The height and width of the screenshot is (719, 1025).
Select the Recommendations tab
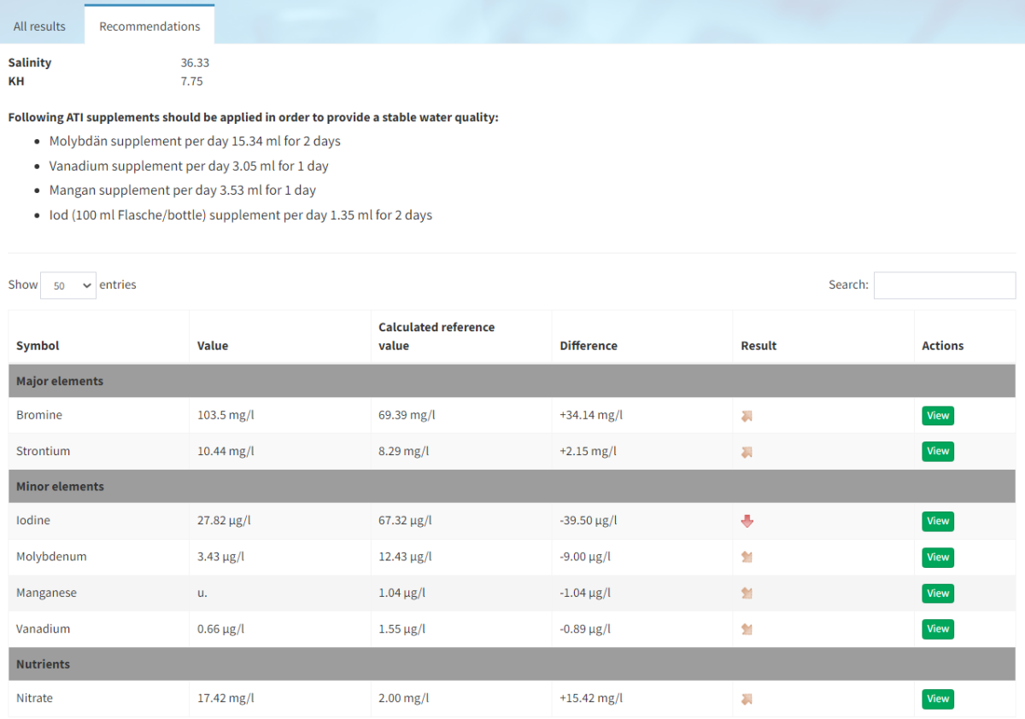click(149, 25)
